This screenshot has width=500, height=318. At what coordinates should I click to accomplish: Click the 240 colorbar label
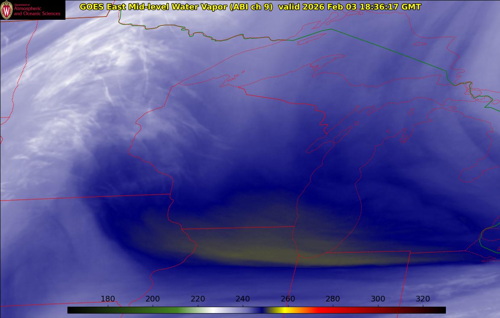(x=243, y=299)
